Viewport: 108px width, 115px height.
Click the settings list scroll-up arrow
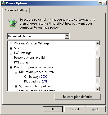tap(98, 43)
